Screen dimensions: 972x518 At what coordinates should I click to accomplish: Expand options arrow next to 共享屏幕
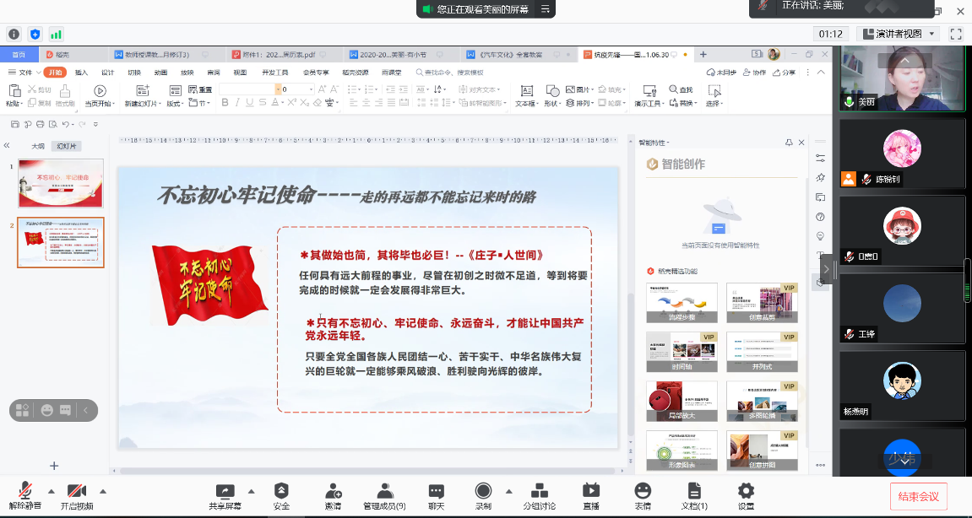point(251,490)
